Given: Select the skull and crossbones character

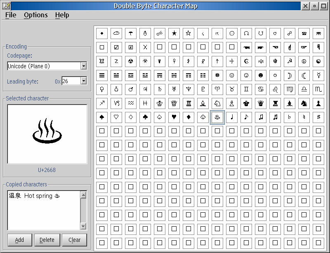Looking at the screenshot, I should 102,61.
